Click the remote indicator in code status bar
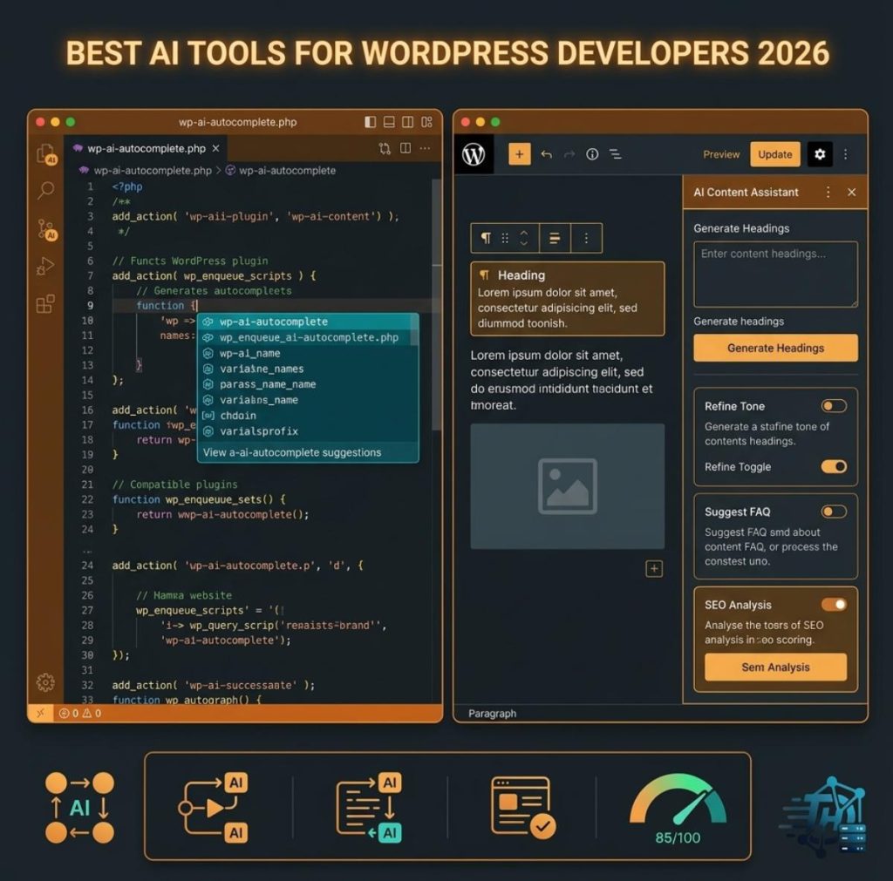Screen dimensions: 893x881 [40, 713]
